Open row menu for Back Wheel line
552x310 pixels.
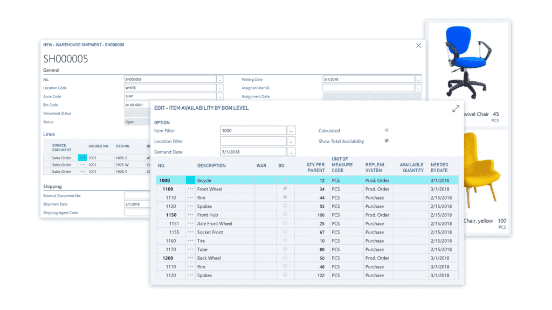pyautogui.click(x=190, y=258)
